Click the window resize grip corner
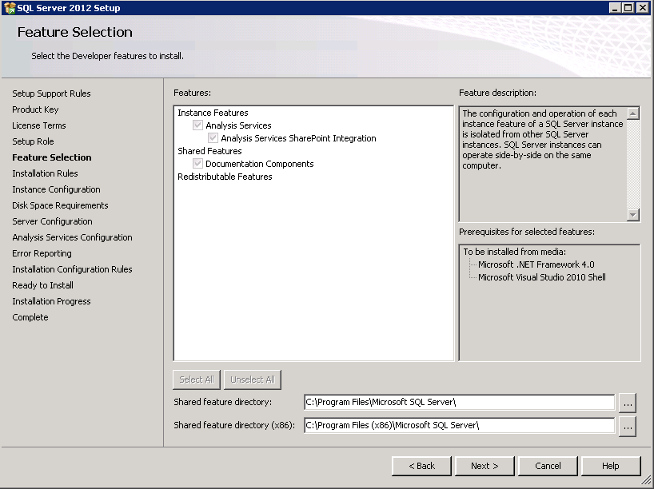 (646, 481)
